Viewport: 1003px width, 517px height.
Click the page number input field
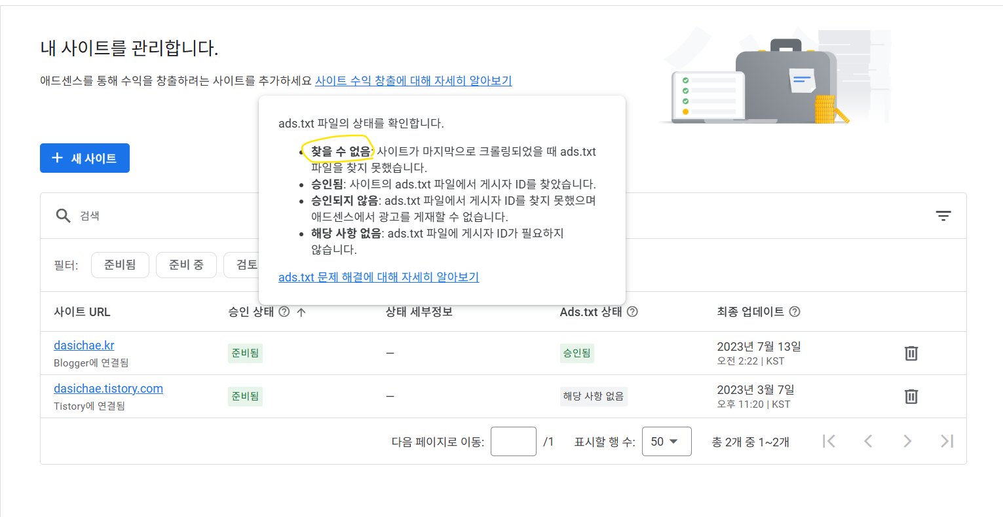(x=514, y=441)
